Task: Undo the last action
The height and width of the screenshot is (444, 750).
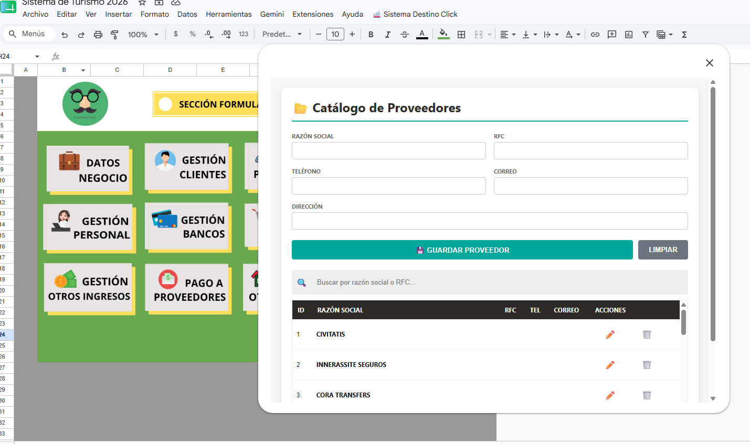Action: point(65,35)
